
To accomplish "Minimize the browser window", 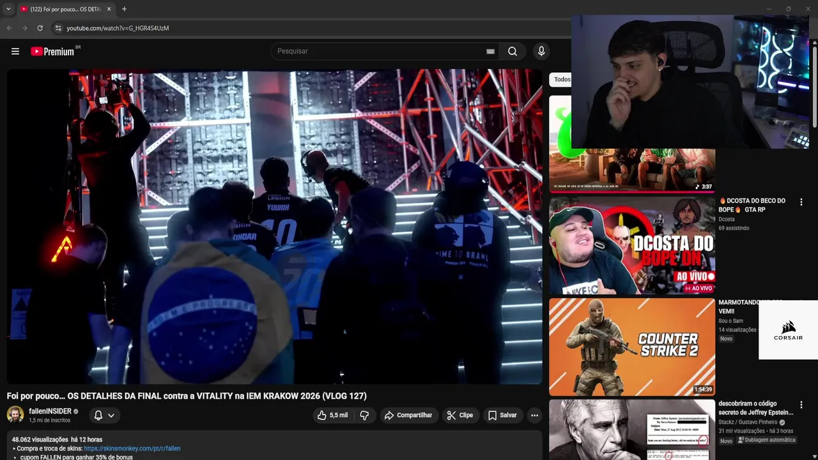I will pos(769,9).
